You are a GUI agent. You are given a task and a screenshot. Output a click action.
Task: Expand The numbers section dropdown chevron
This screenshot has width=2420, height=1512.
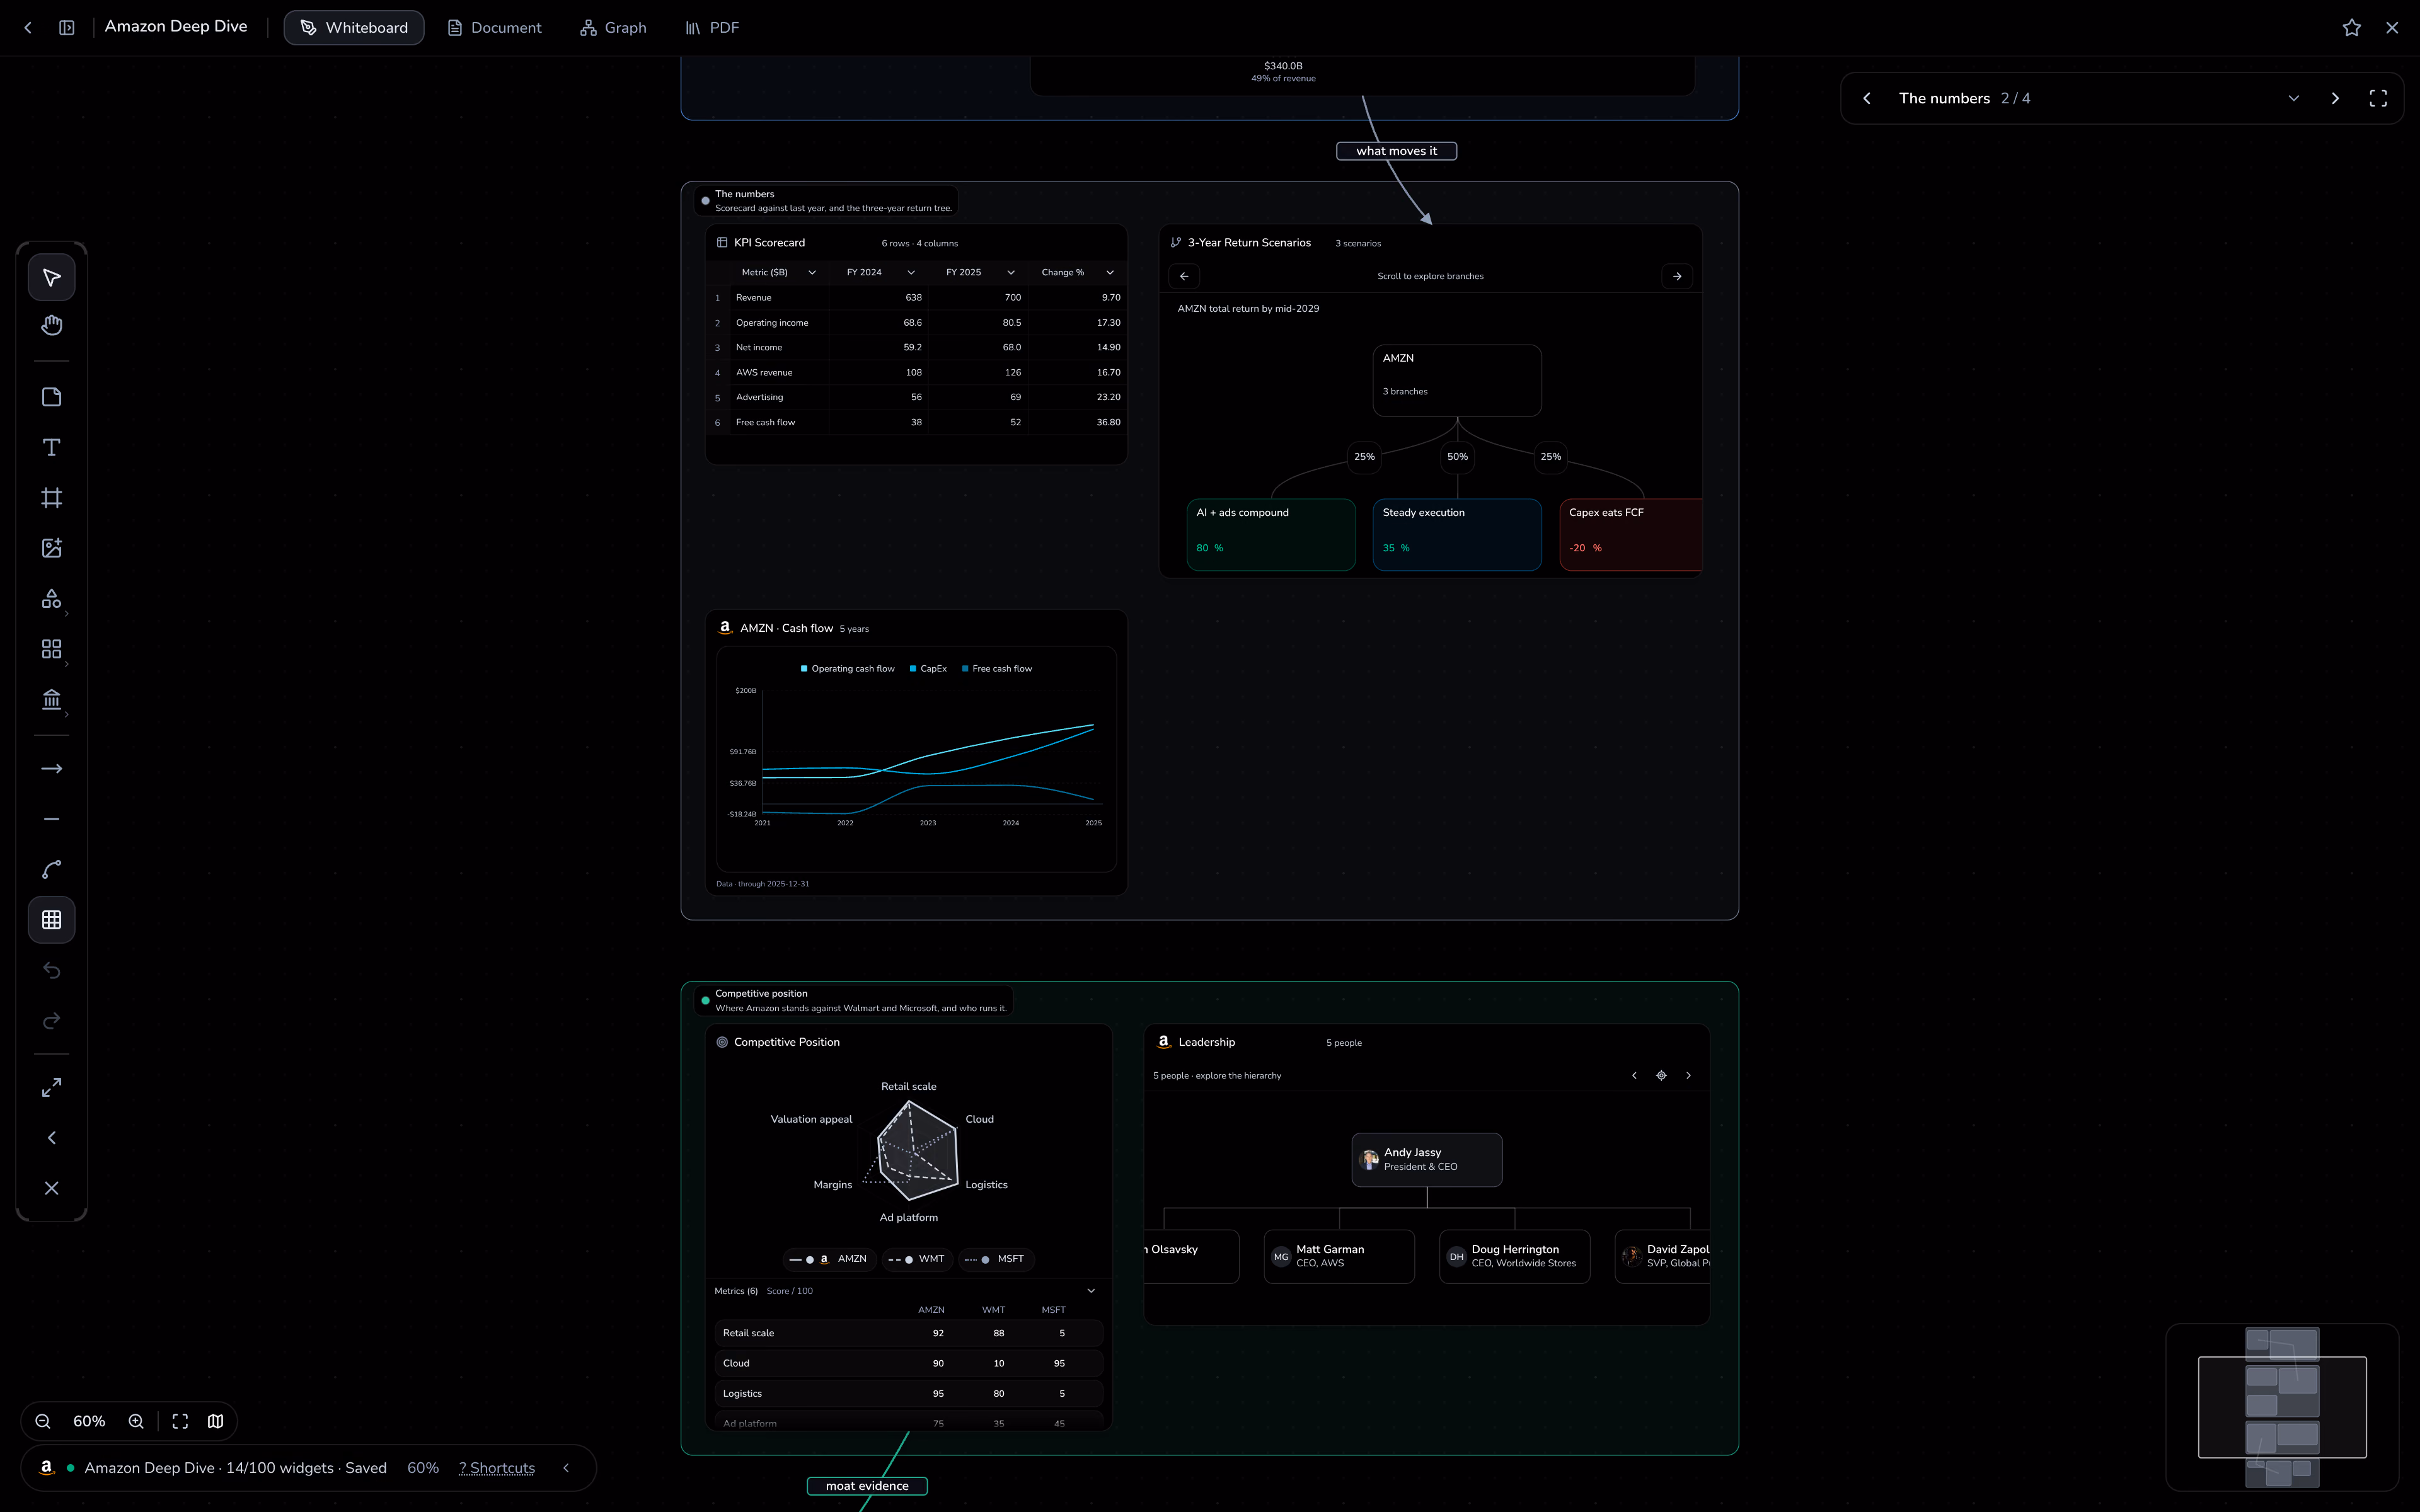tap(2293, 98)
